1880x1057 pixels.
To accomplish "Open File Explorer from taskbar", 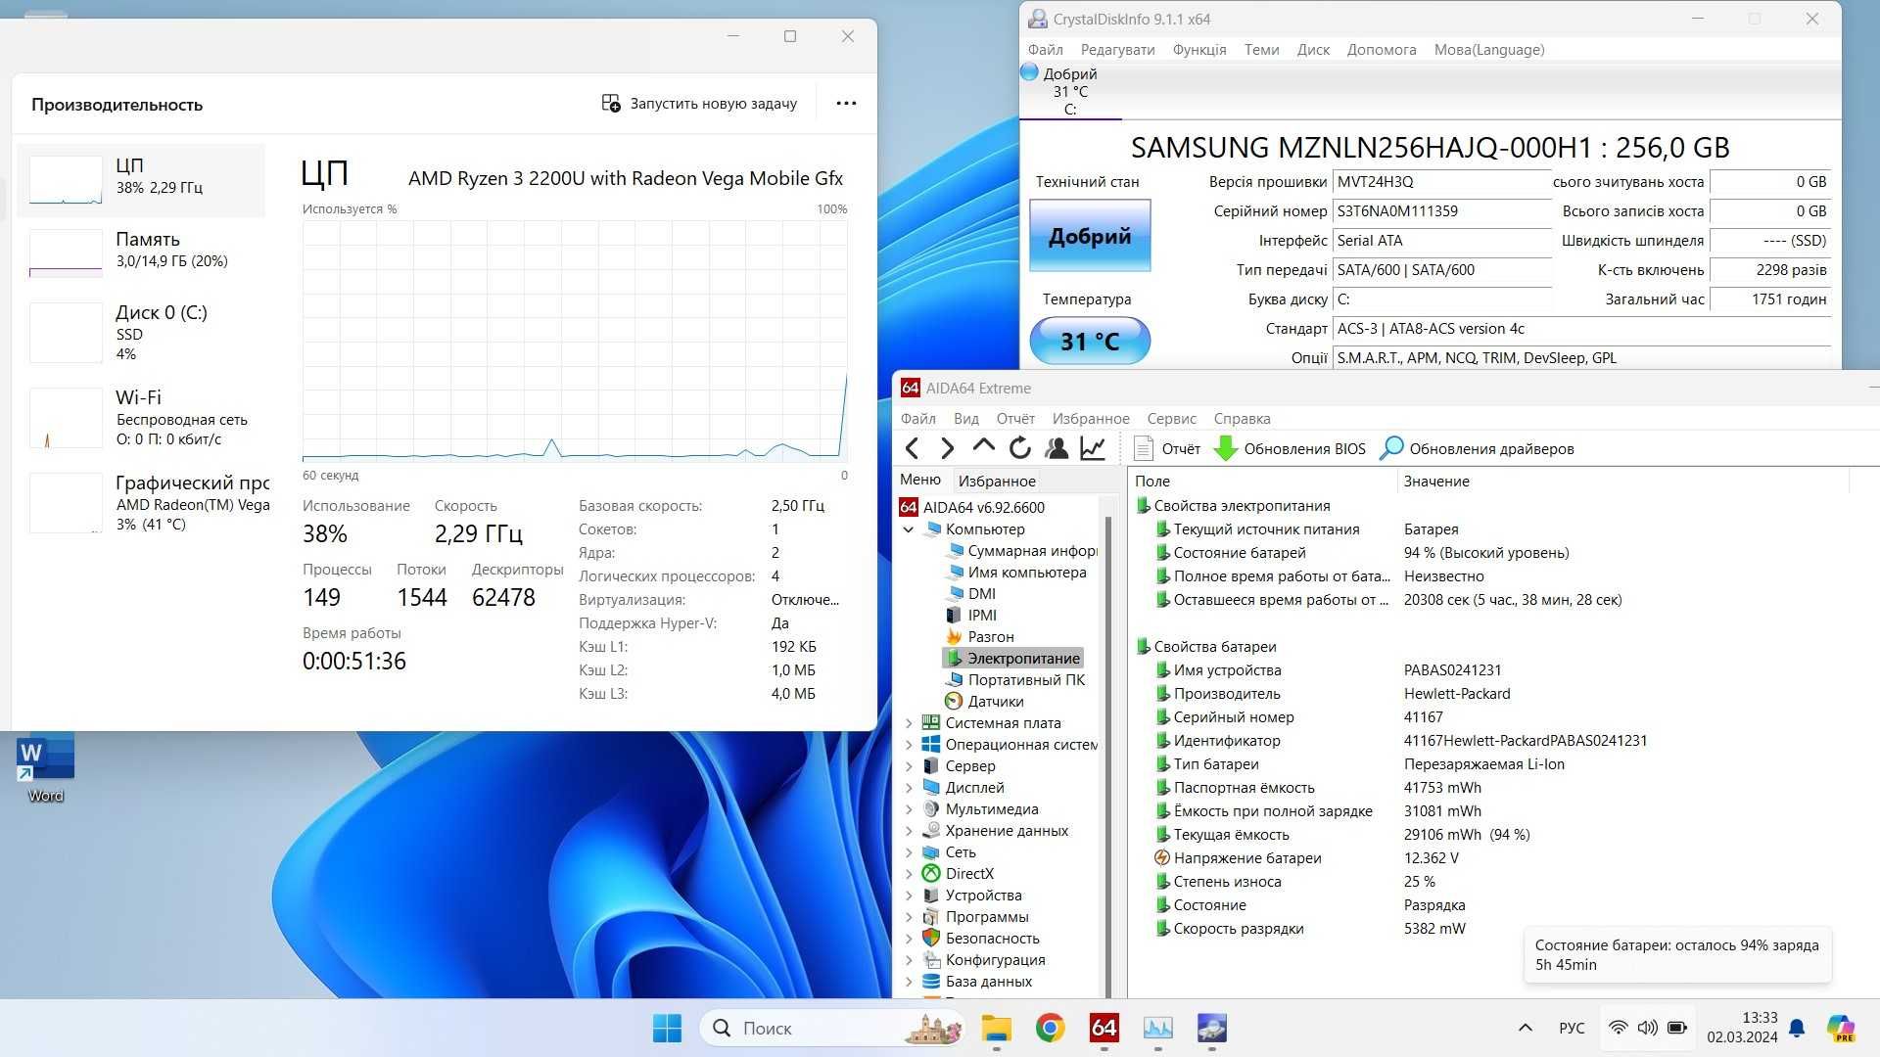I will tap(996, 1028).
